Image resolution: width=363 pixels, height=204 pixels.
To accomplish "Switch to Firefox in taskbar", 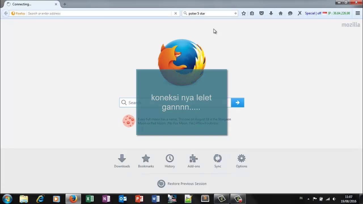I will 73,199.
